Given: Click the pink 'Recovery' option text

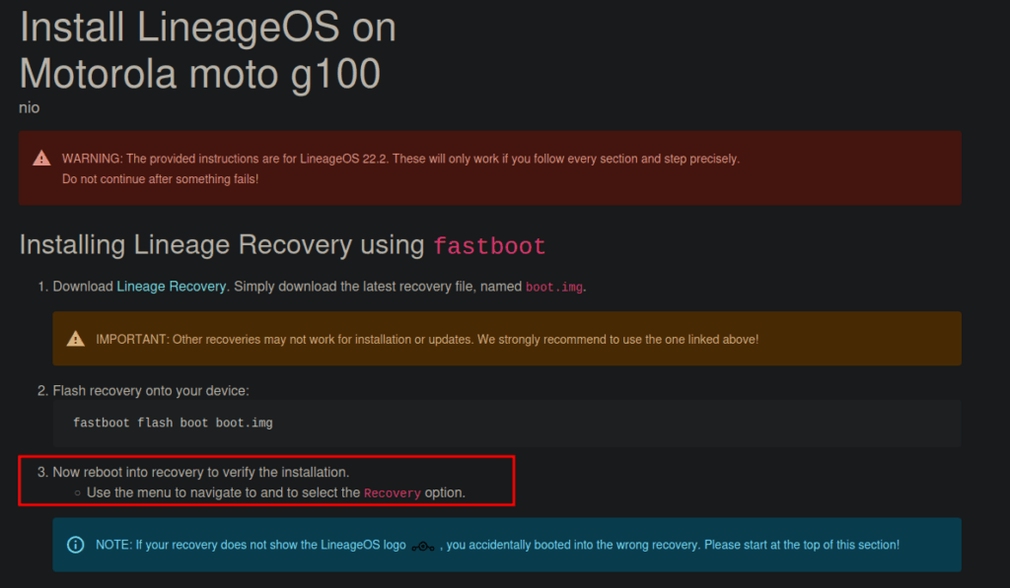Looking at the screenshot, I should tap(393, 493).
